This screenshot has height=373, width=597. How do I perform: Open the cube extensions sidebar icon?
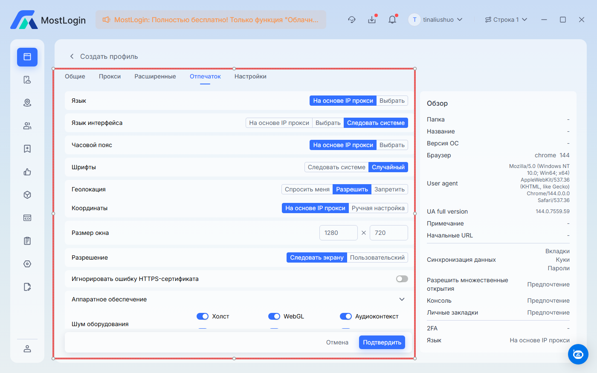pos(27,195)
